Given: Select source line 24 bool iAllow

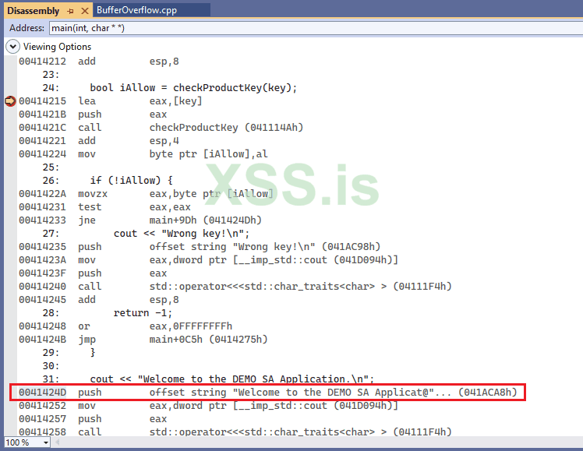Looking at the screenshot, I should click(170, 88).
